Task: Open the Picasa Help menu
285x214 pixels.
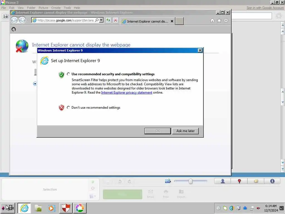Action: (x=77, y=8)
